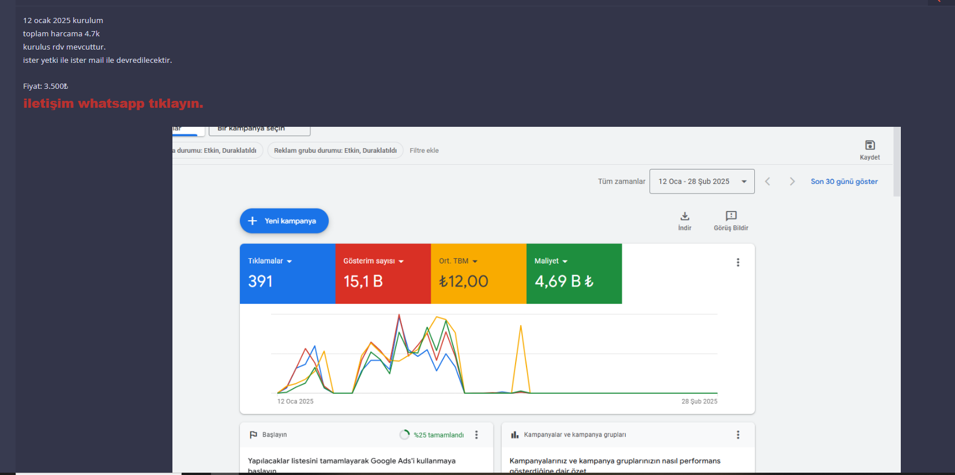Click 'kurulus rdv mevcuttur.' text line
This screenshot has height=475, width=955.
(x=64, y=47)
